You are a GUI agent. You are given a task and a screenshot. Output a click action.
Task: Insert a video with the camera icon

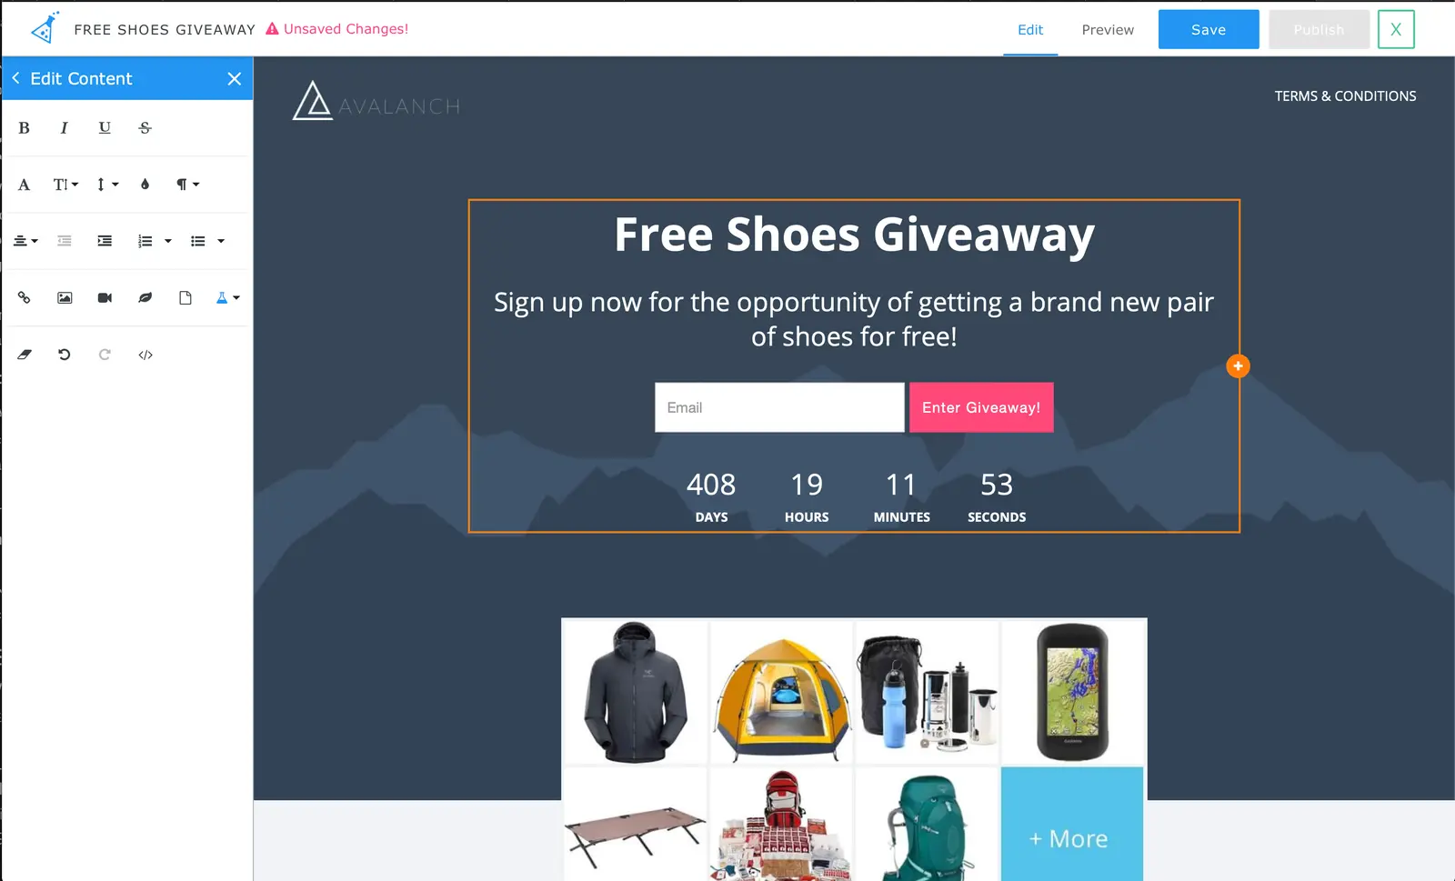105,297
